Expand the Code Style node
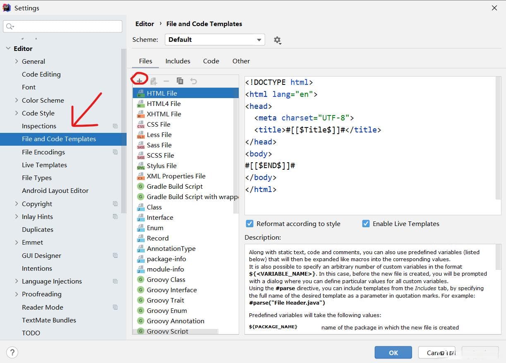 click(x=17, y=113)
